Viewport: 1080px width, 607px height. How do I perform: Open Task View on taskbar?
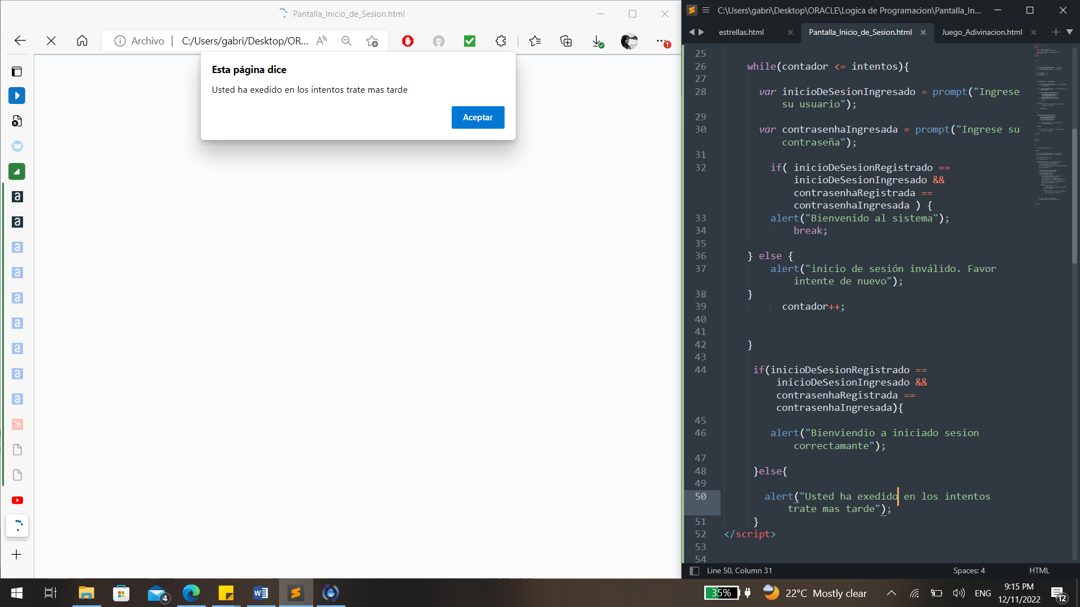(51, 593)
